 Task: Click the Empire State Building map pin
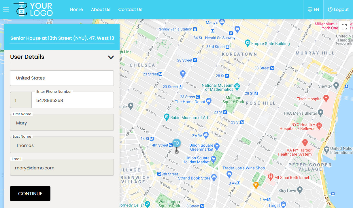247,43
